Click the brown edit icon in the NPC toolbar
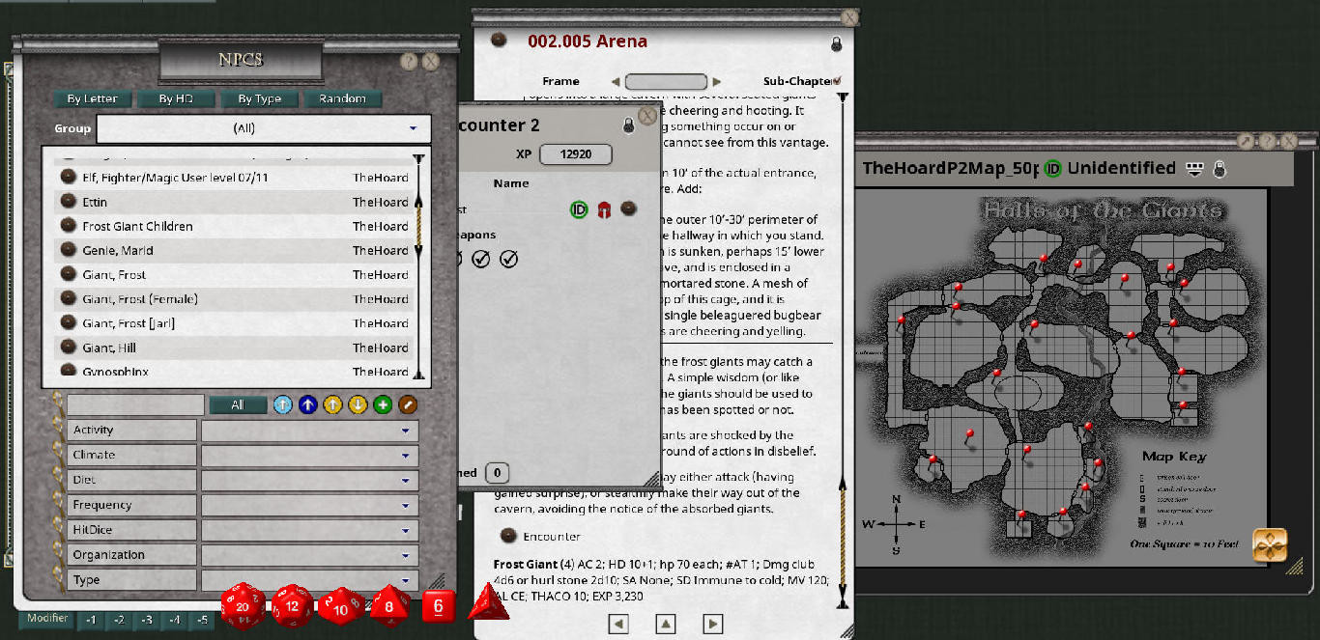 pos(407,404)
